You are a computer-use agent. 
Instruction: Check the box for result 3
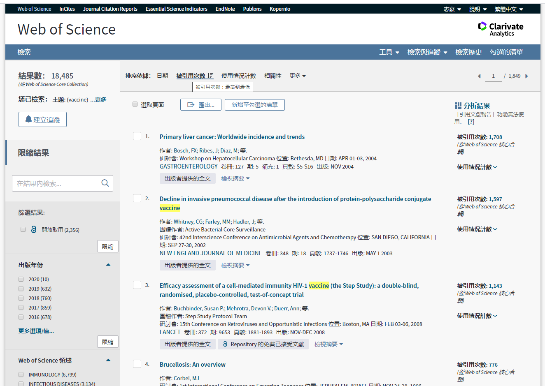point(137,285)
